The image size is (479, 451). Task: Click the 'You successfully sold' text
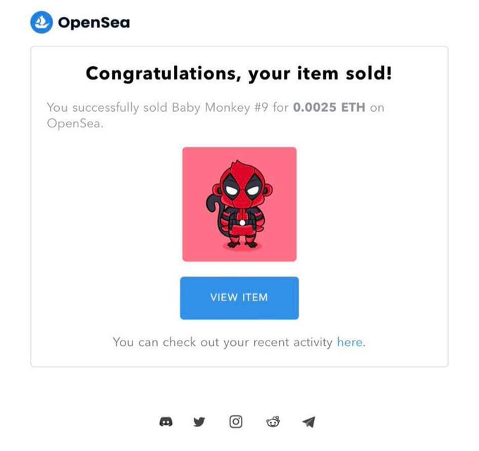click(107, 108)
